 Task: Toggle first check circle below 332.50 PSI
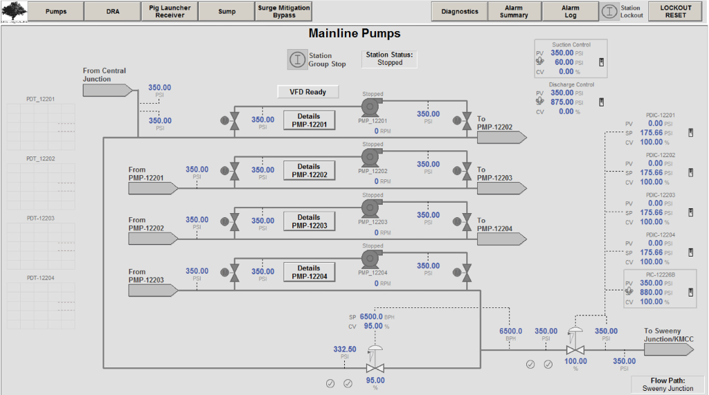[330, 383]
